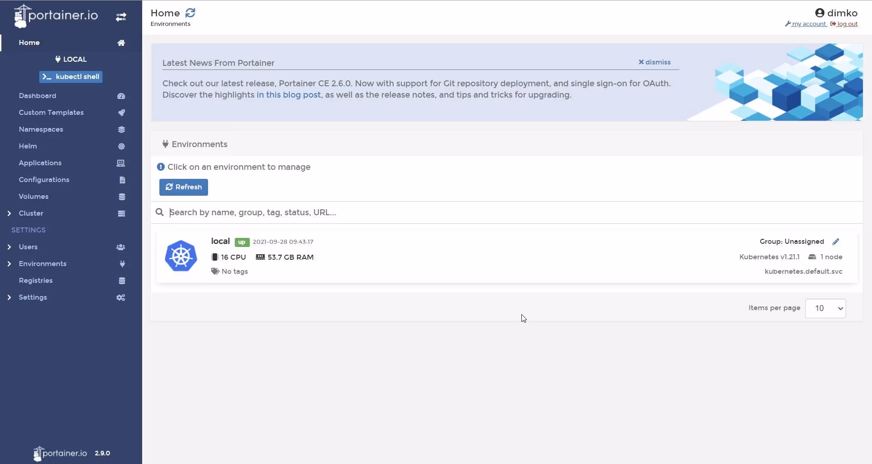The image size is (872, 464).
Task: Go to Namespaces
Action: pyautogui.click(x=41, y=129)
